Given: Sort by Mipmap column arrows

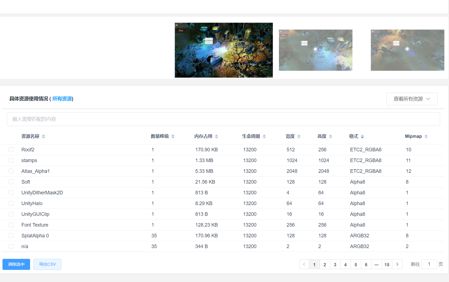Looking at the screenshot, I should click(426, 136).
